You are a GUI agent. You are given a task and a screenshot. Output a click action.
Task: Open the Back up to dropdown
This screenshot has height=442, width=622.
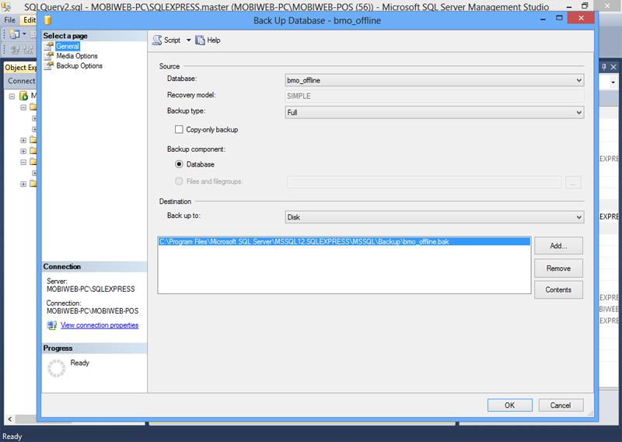(x=435, y=217)
